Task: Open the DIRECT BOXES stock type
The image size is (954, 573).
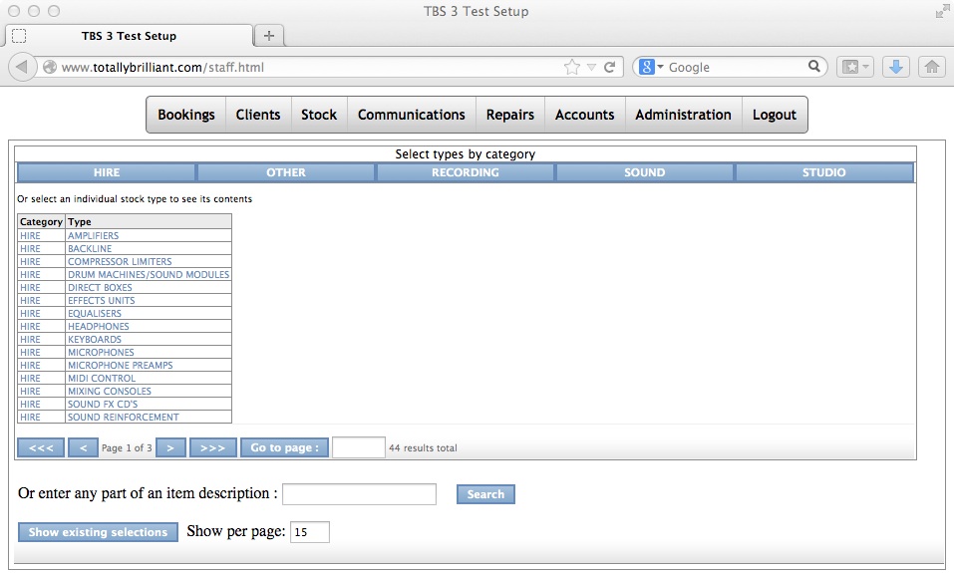Action: pos(100,287)
